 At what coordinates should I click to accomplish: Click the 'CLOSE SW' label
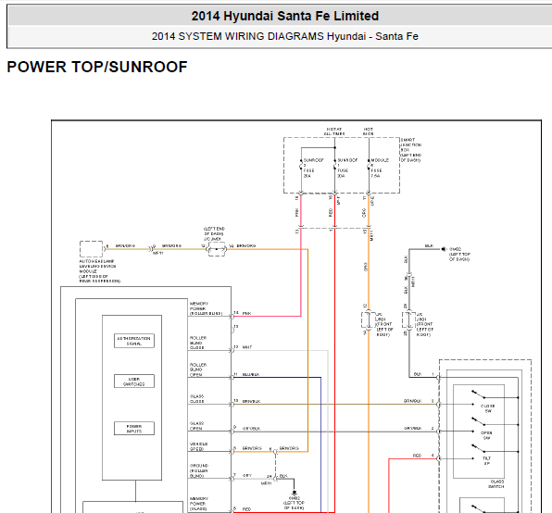coord(487,408)
